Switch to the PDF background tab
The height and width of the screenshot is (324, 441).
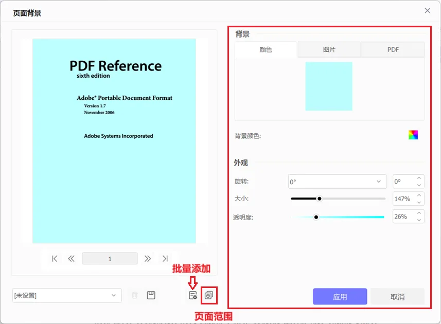[x=393, y=50]
